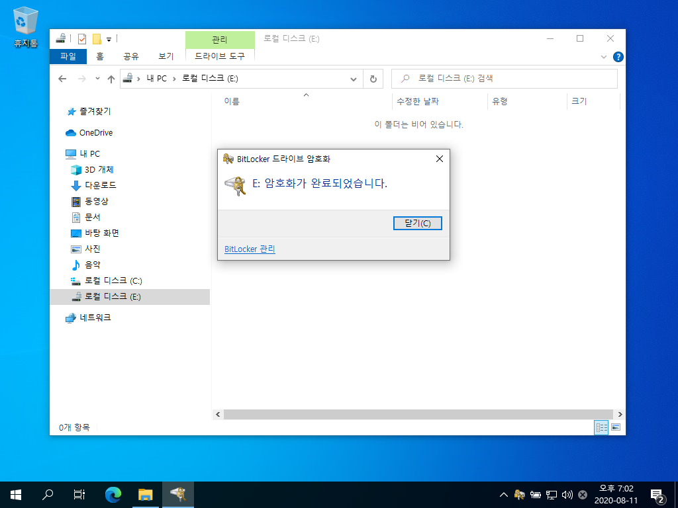Click the power/battery tray icon
The width and height of the screenshot is (678, 508).
[x=535, y=495]
